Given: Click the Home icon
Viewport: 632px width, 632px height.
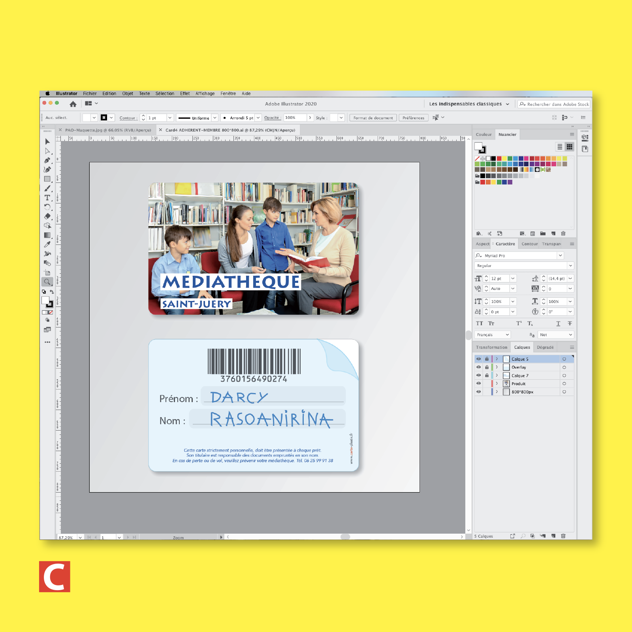Looking at the screenshot, I should (x=73, y=104).
